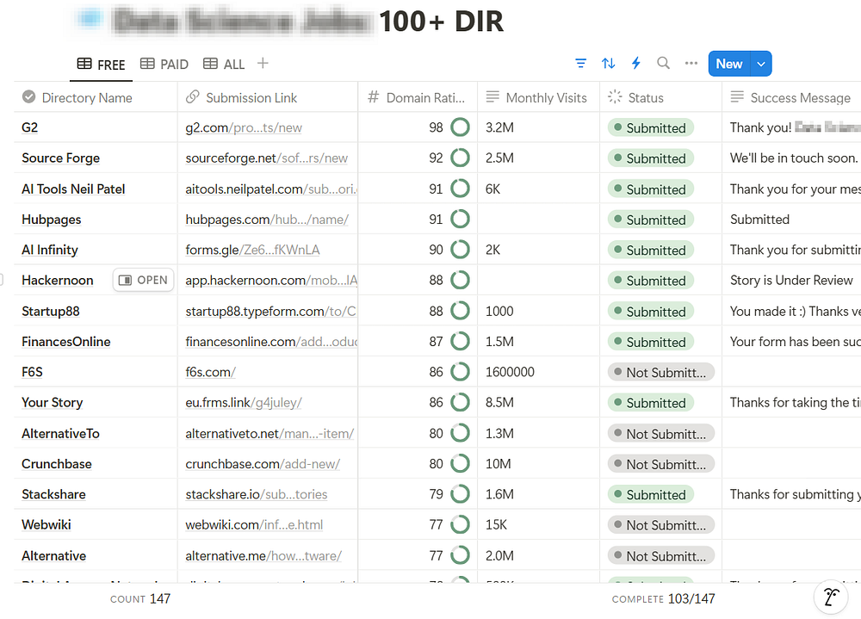This screenshot has width=861, height=619.
Task: Add a new view with plus icon
Action: point(263,64)
